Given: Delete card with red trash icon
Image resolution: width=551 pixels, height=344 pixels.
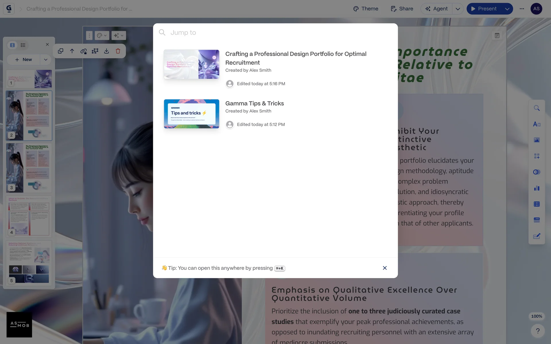Looking at the screenshot, I should pos(118,51).
